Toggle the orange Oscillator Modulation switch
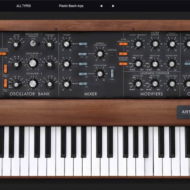Viewport: 190px width, 190px height. pos(3,54)
